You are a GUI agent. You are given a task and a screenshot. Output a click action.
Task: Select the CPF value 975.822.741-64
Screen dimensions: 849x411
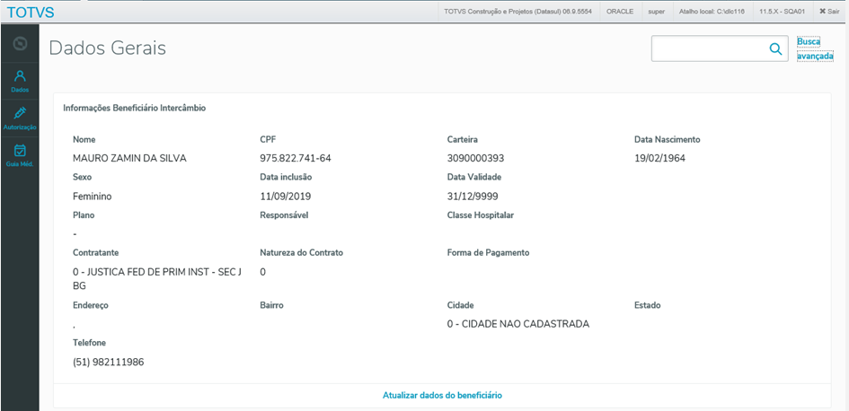tap(296, 159)
